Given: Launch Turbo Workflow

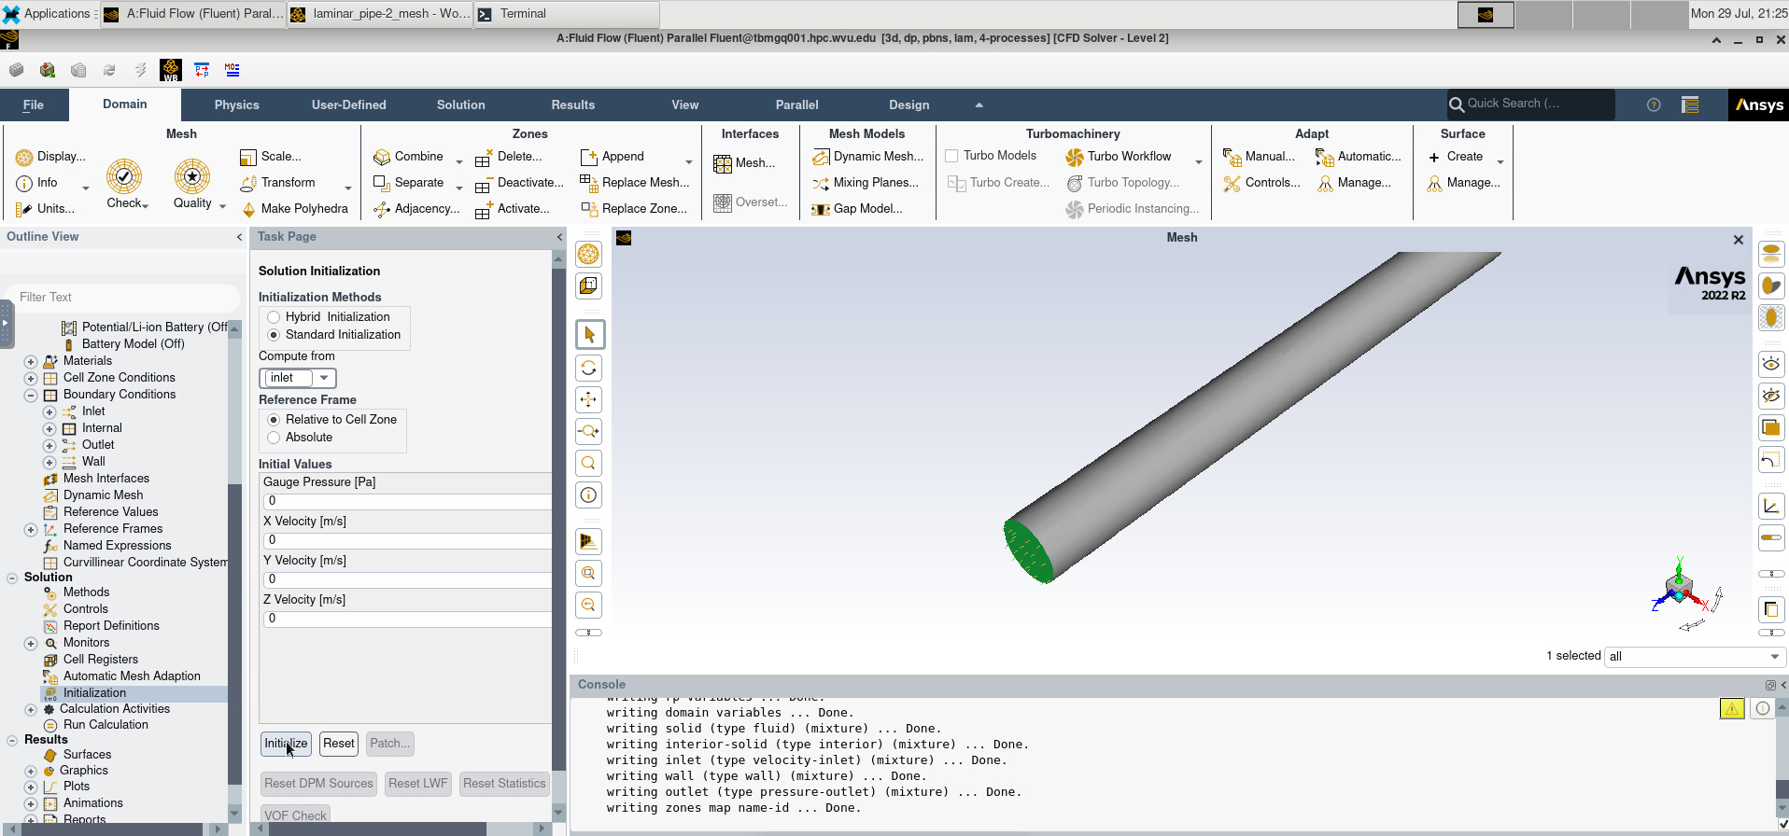Looking at the screenshot, I should (1120, 156).
